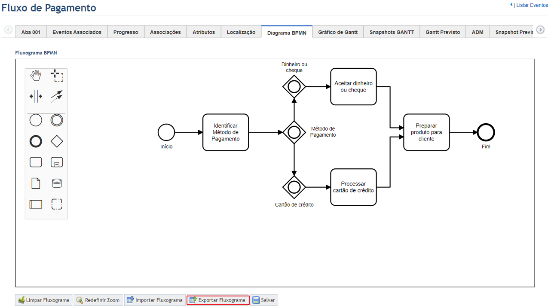Click the Salvar button
Image resolution: width=548 pixels, height=308 pixels.
(x=264, y=300)
